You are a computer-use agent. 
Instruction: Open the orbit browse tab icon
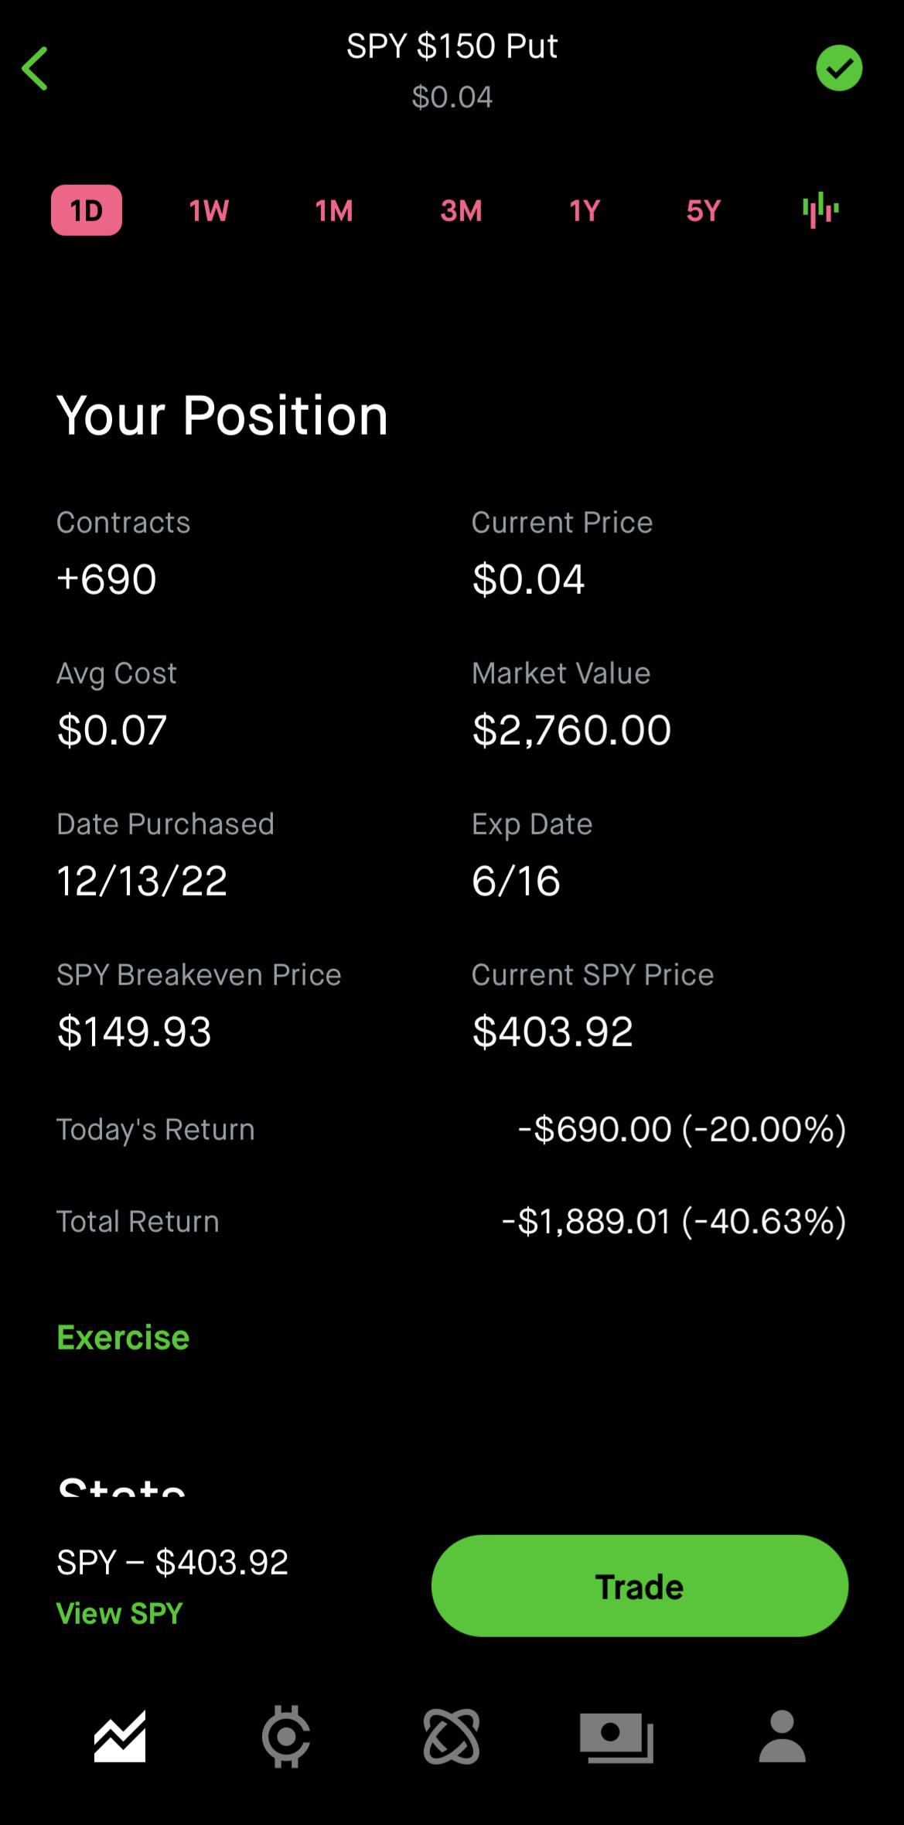(452, 1737)
